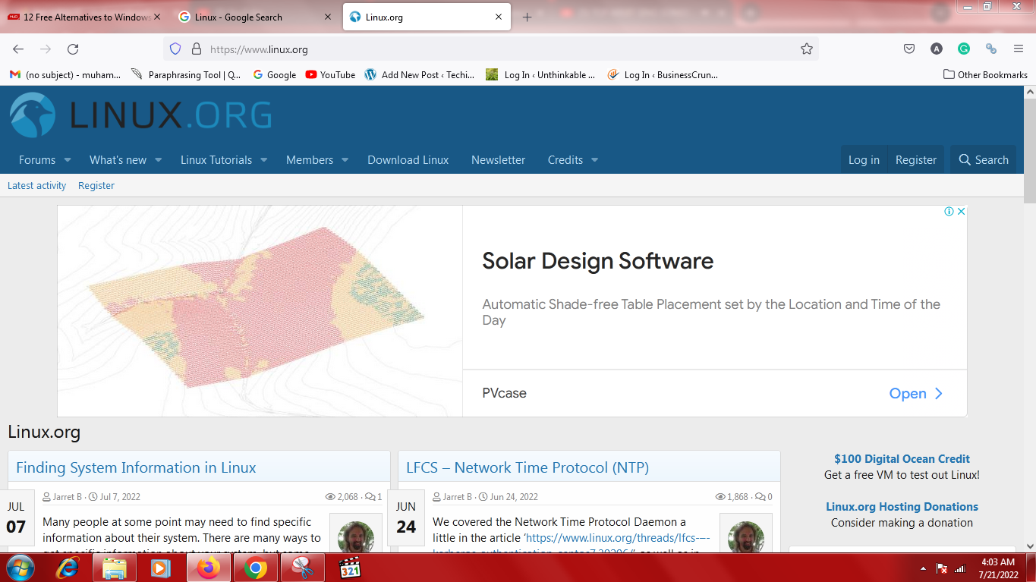
Task: Launch Internet Explorer from the taskbar
Action: (68, 568)
